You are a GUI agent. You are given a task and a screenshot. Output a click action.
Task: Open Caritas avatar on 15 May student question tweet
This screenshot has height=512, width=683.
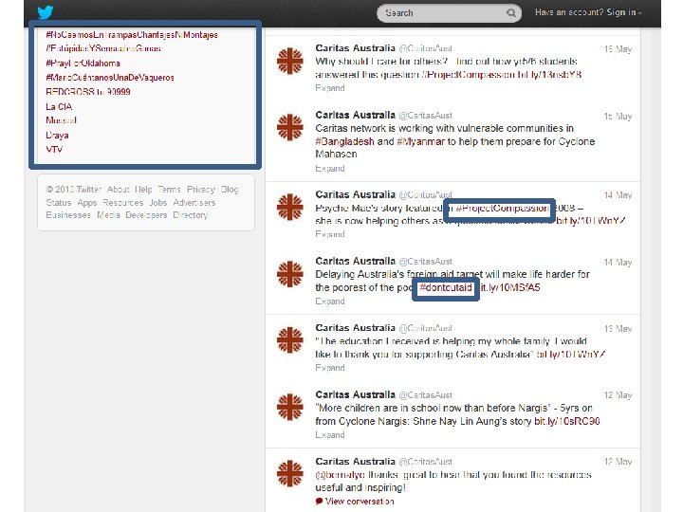pyautogui.click(x=289, y=61)
